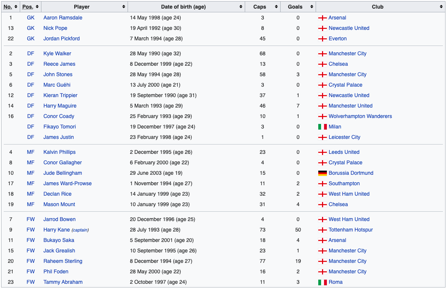Image resolution: width=447 pixels, height=289 pixels.
Task: Open Harry Kane player link
Action: point(57,230)
